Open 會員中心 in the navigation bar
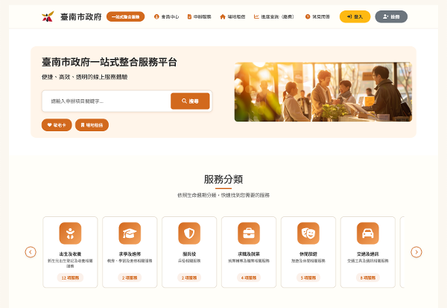The image size is (447, 308). click(x=167, y=16)
